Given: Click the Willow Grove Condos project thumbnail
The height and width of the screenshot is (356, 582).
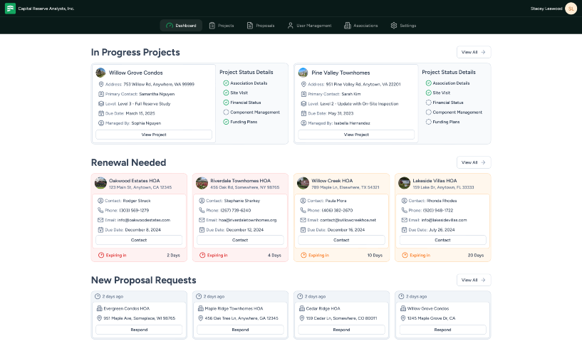Looking at the screenshot, I should (x=100, y=73).
